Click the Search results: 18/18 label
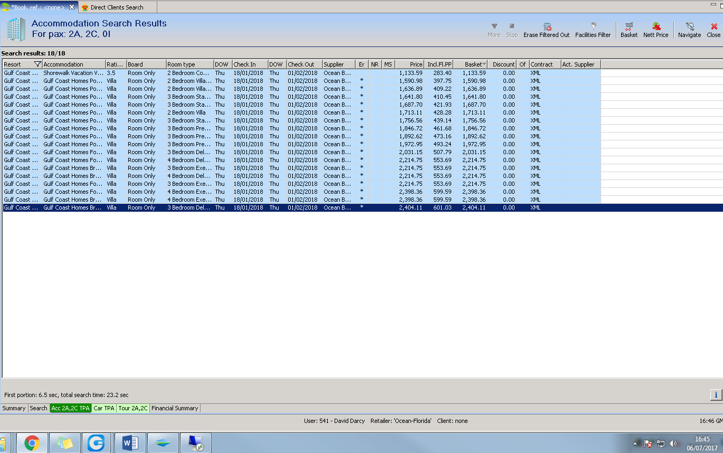Image resolution: width=723 pixels, height=453 pixels. pos(33,53)
